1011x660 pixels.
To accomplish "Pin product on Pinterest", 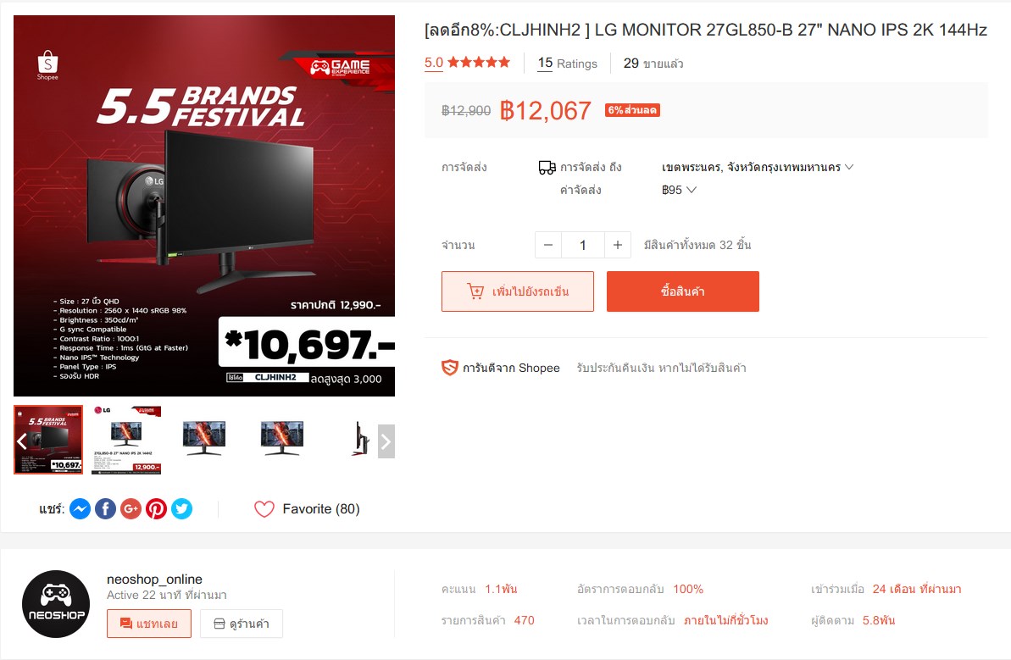I will coord(156,509).
